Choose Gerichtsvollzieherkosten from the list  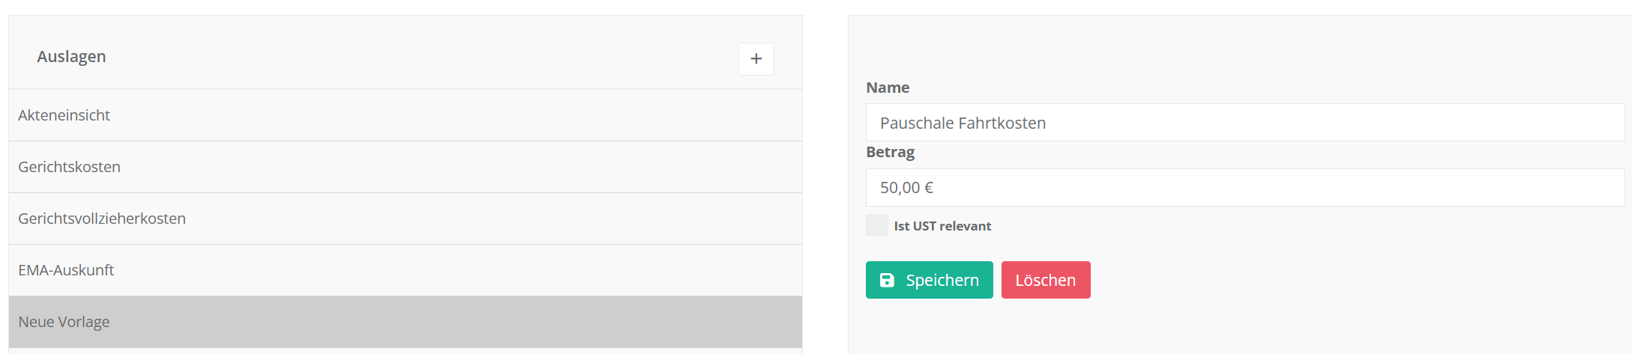(x=102, y=219)
